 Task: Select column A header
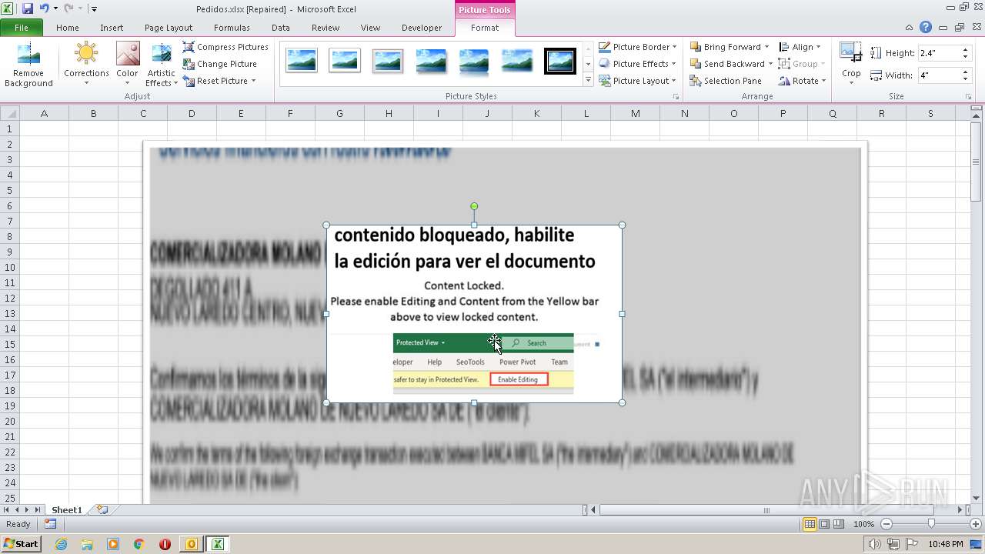point(44,113)
